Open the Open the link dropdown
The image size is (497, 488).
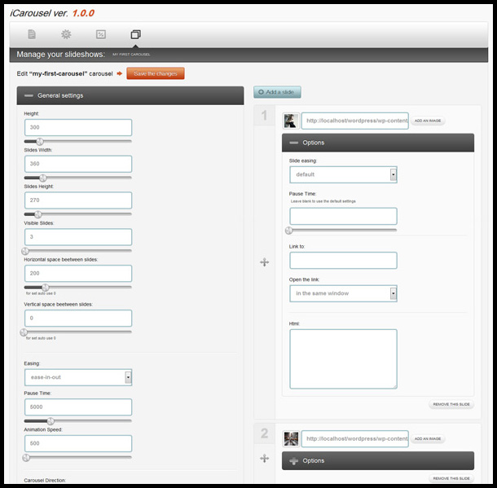(x=343, y=293)
